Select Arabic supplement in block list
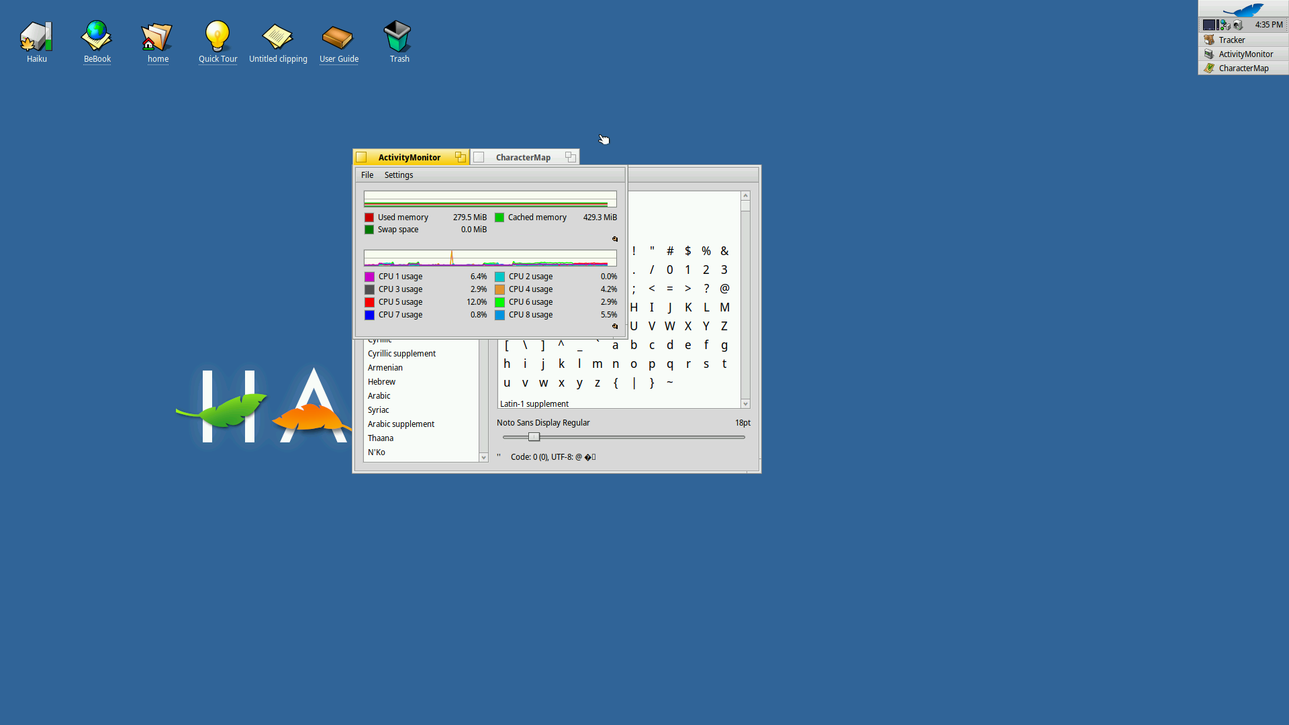The height and width of the screenshot is (725, 1289). (x=421, y=424)
